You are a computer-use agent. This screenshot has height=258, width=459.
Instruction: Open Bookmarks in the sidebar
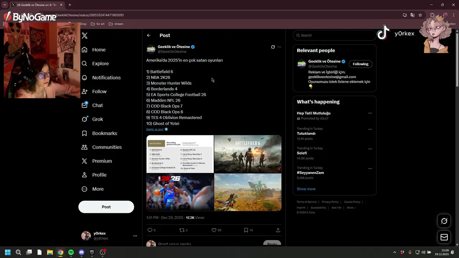(x=100, y=133)
